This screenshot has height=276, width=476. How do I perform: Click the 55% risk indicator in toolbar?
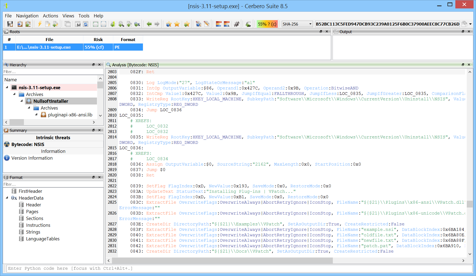click(267, 24)
